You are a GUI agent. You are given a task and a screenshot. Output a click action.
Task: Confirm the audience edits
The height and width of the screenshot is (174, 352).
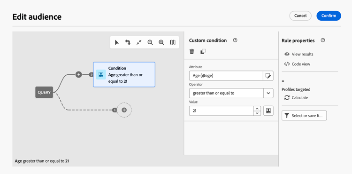tap(329, 16)
